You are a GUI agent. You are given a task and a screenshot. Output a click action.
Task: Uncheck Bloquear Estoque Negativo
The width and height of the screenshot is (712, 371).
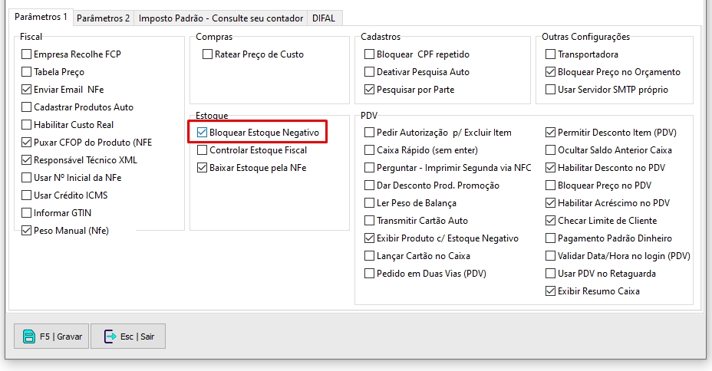pos(203,133)
